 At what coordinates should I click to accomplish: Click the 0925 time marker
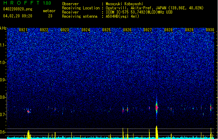[x=106, y=30]
